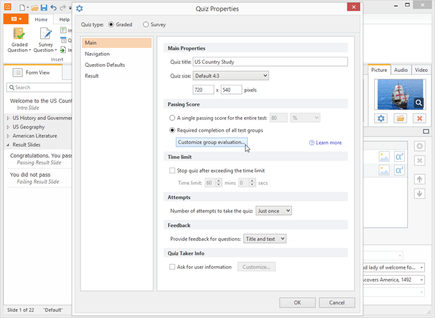Screen dimensions: 435x318
Task: Switch to the Video tab
Action: click(x=421, y=70)
